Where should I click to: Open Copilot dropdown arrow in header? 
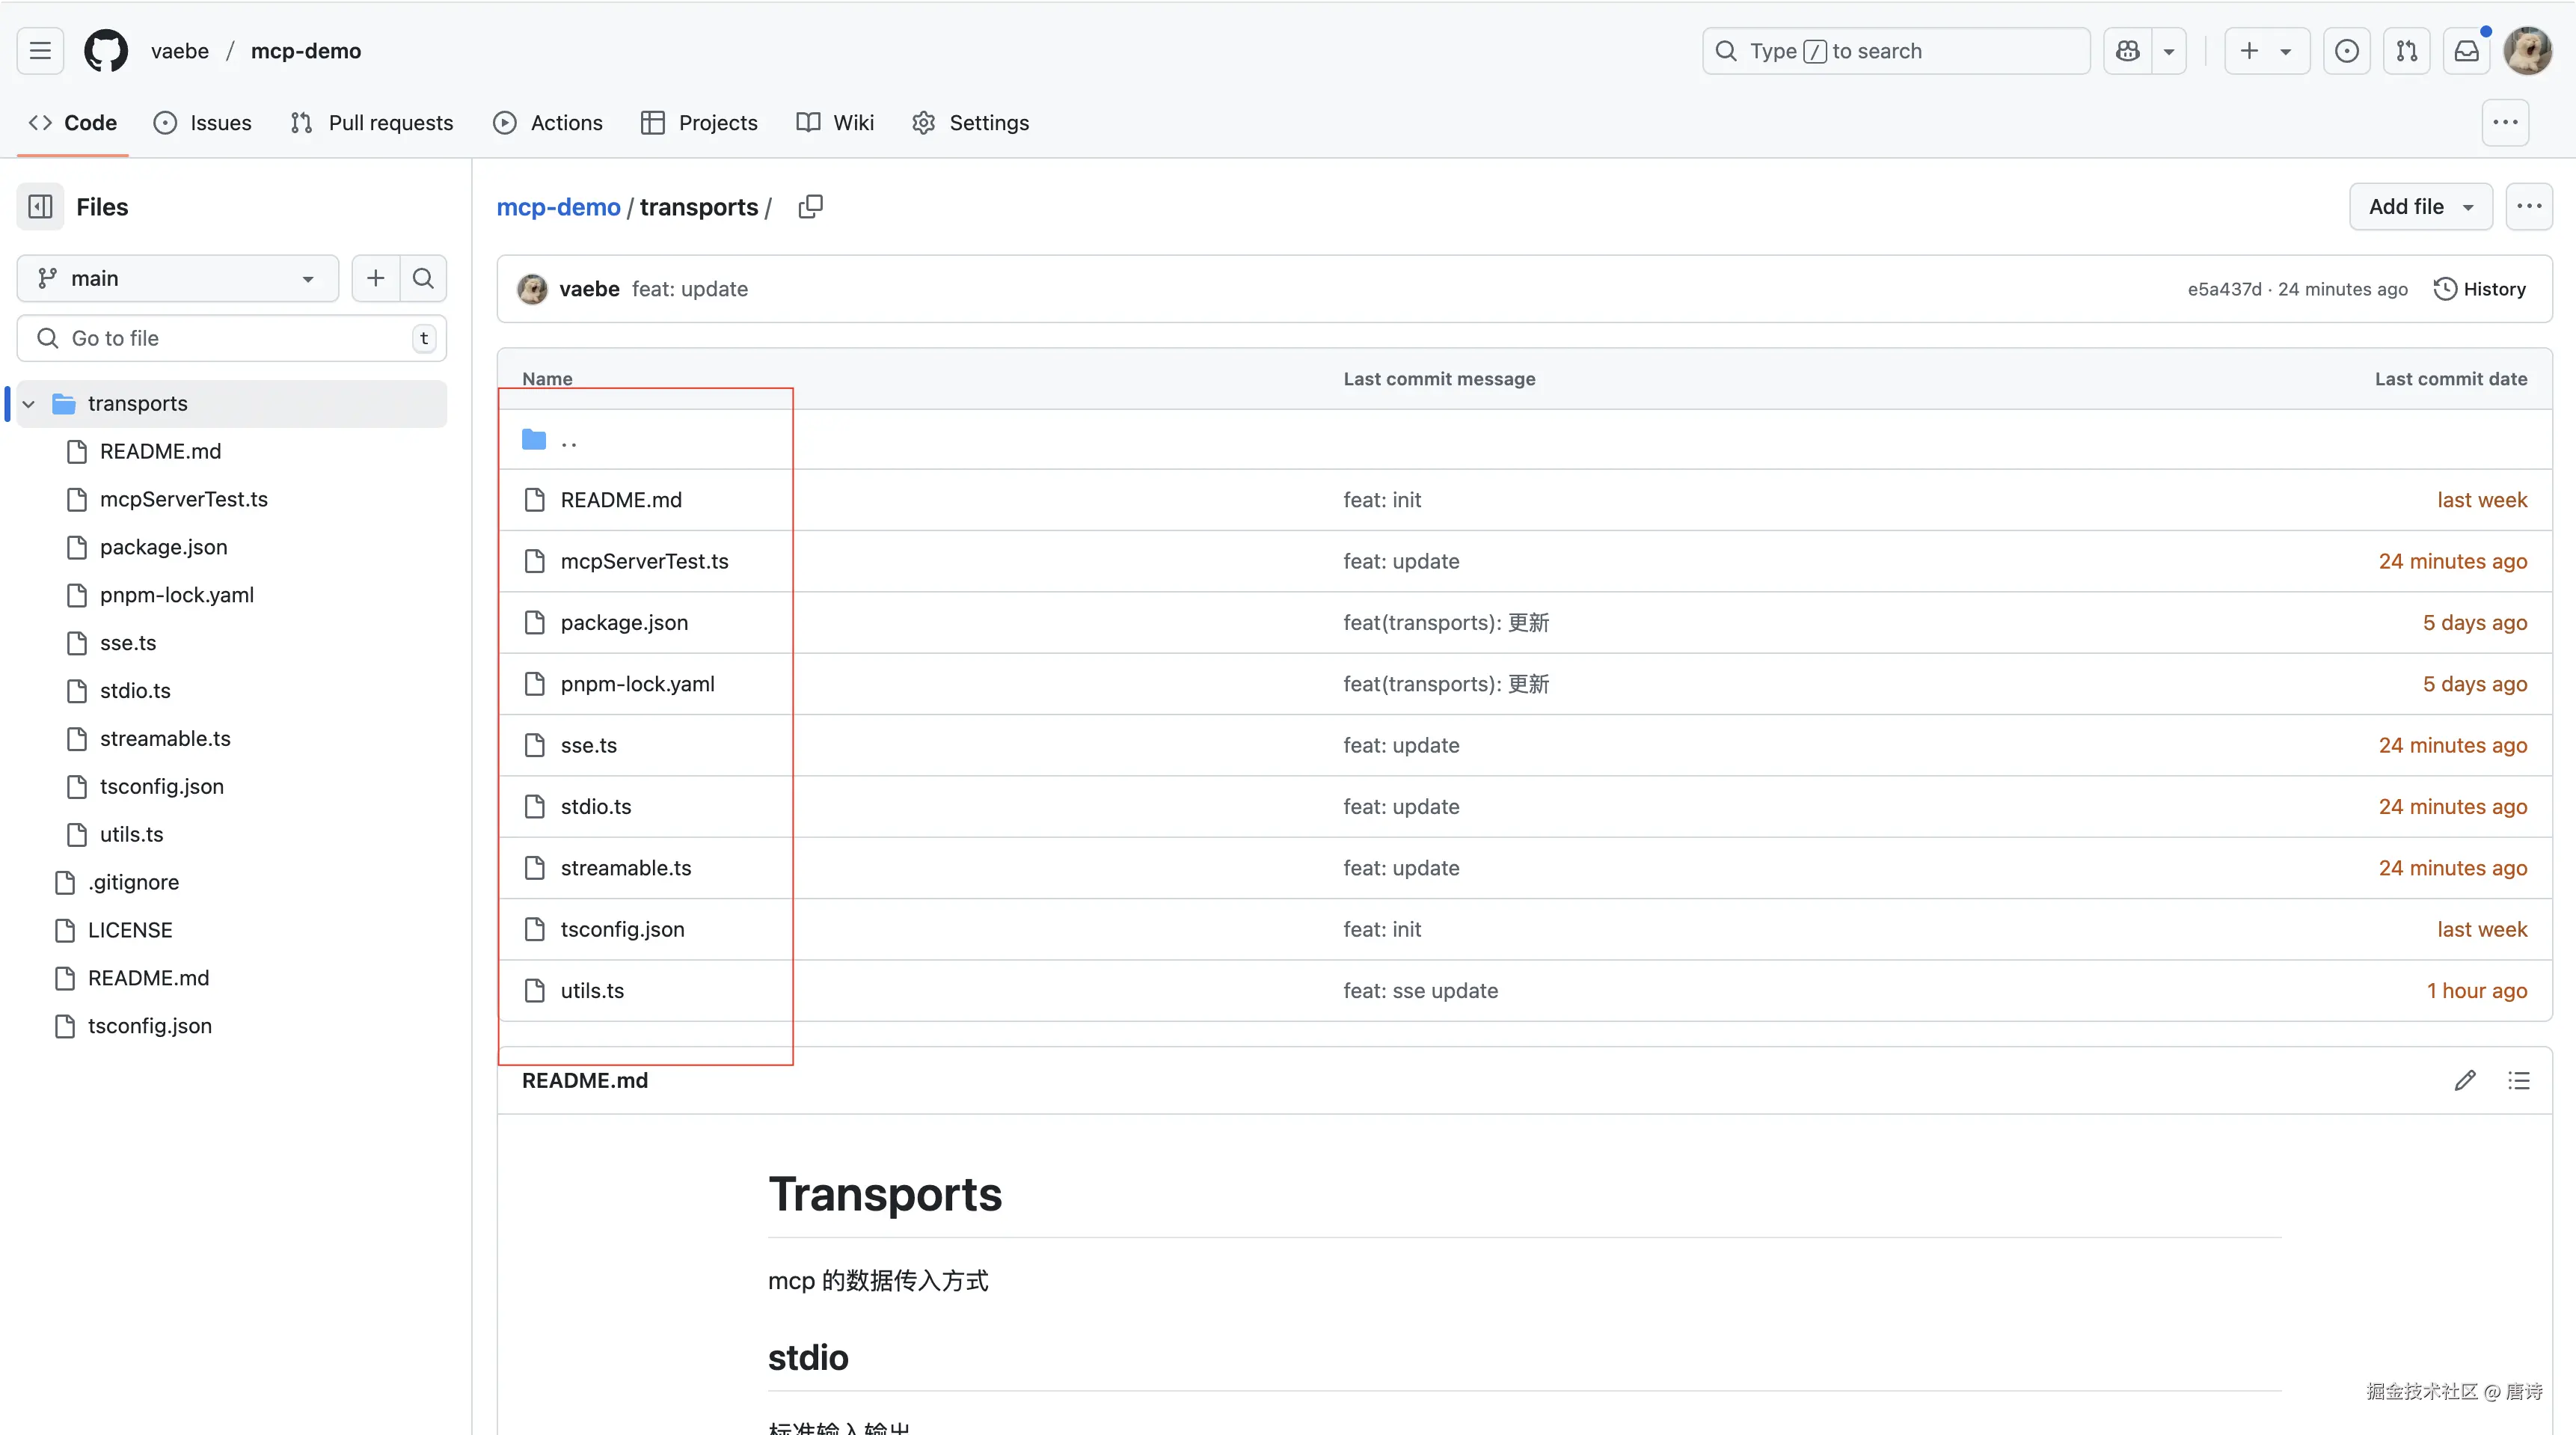[x=2168, y=51]
